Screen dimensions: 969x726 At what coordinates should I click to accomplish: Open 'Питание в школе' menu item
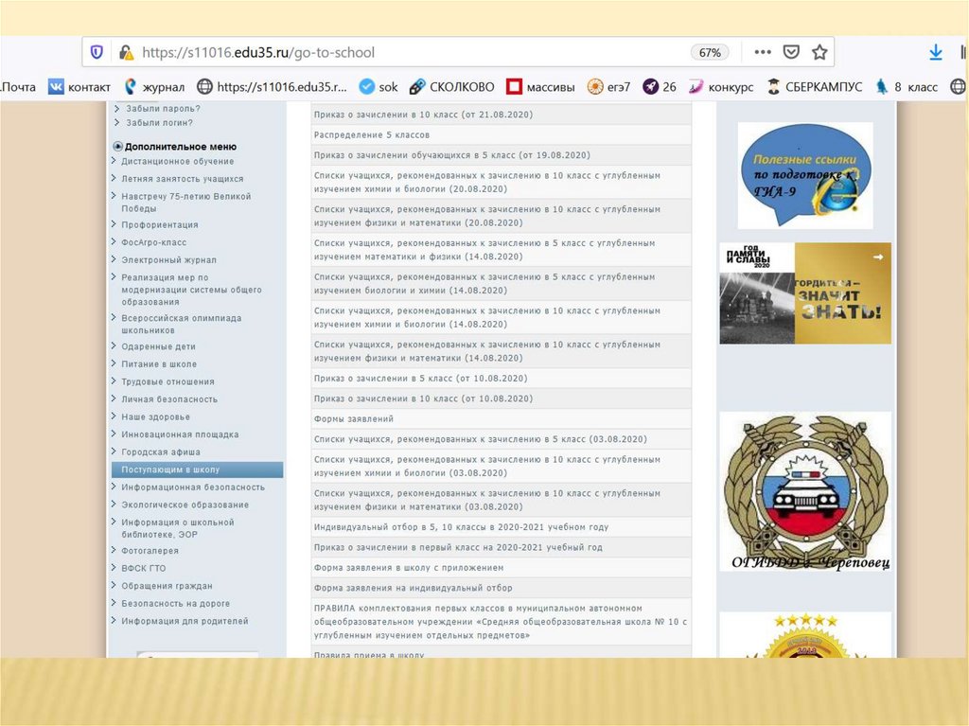[x=159, y=364]
